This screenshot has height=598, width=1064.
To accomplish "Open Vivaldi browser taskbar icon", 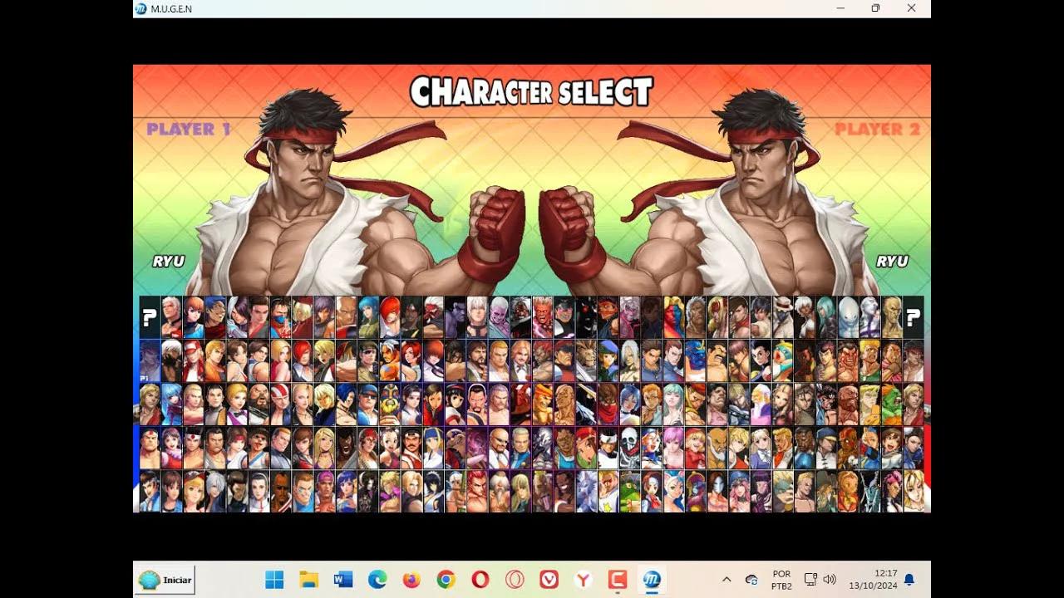I will pos(549,580).
